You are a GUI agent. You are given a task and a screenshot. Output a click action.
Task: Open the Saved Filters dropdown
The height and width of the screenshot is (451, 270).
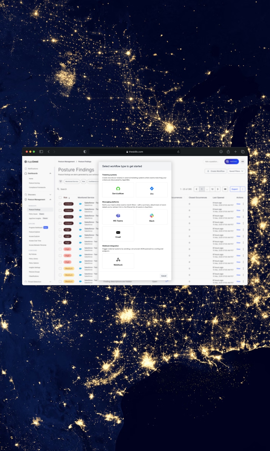236,171
